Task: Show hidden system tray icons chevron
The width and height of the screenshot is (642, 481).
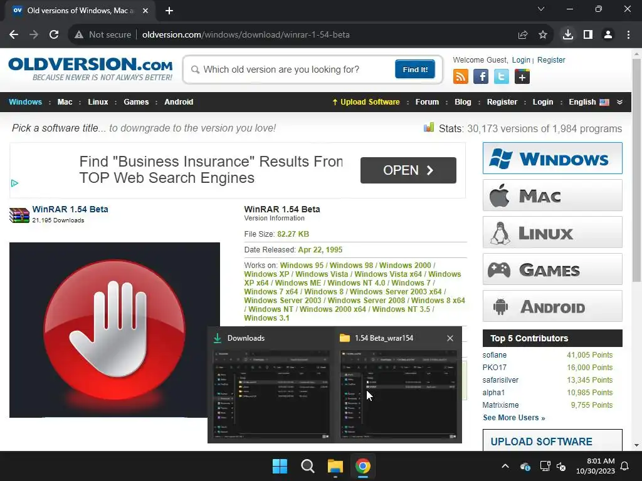Action: click(505, 466)
